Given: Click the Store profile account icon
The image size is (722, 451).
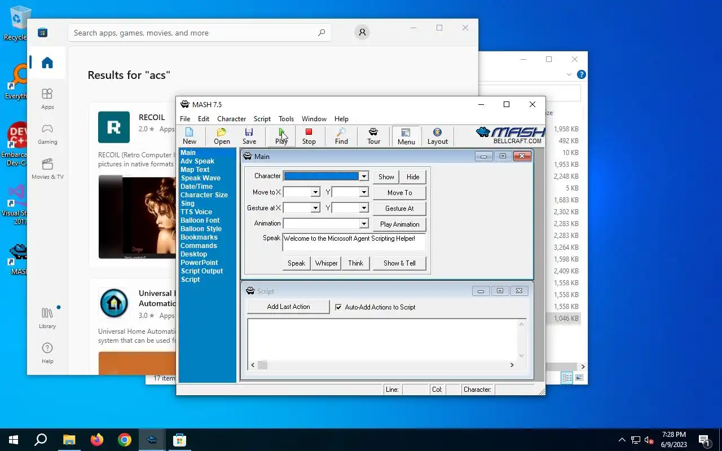Looking at the screenshot, I should (x=362, y=32).
